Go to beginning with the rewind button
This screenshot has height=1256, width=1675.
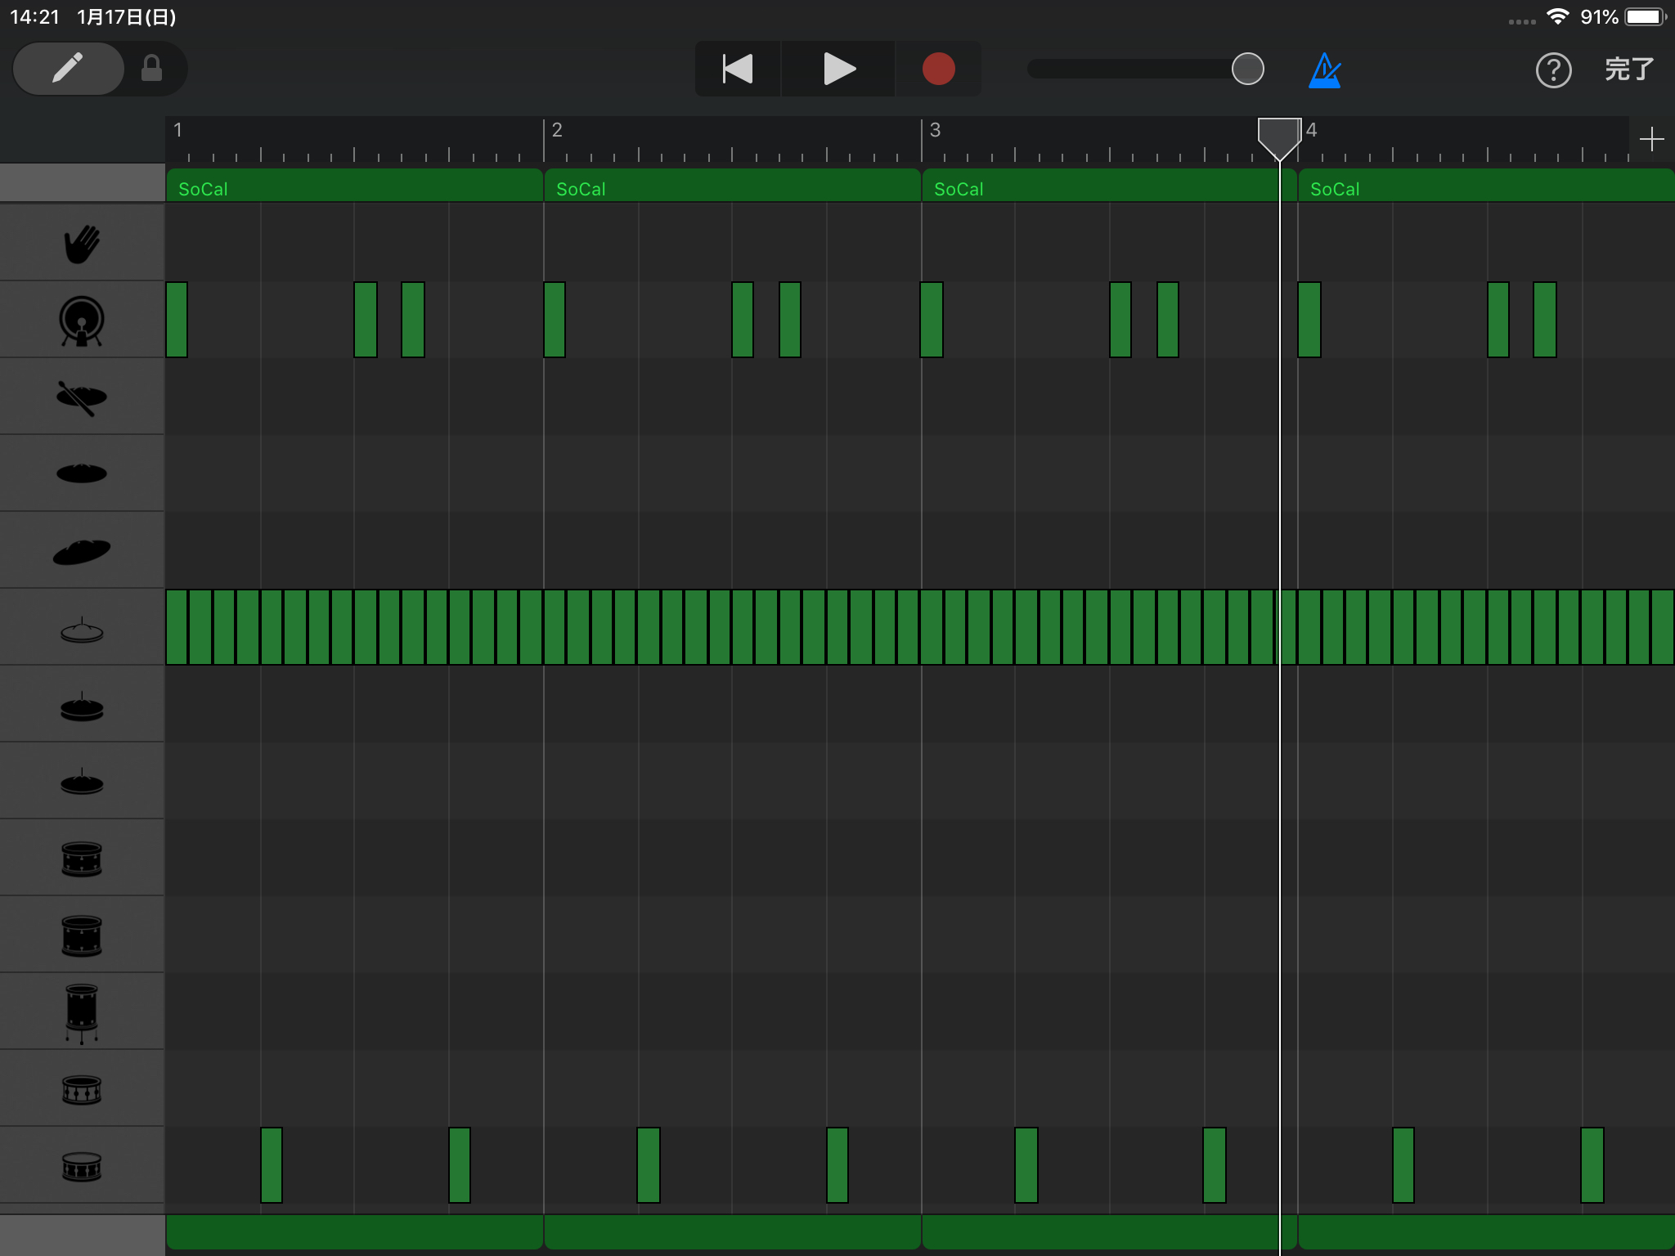tap(738, 69)
